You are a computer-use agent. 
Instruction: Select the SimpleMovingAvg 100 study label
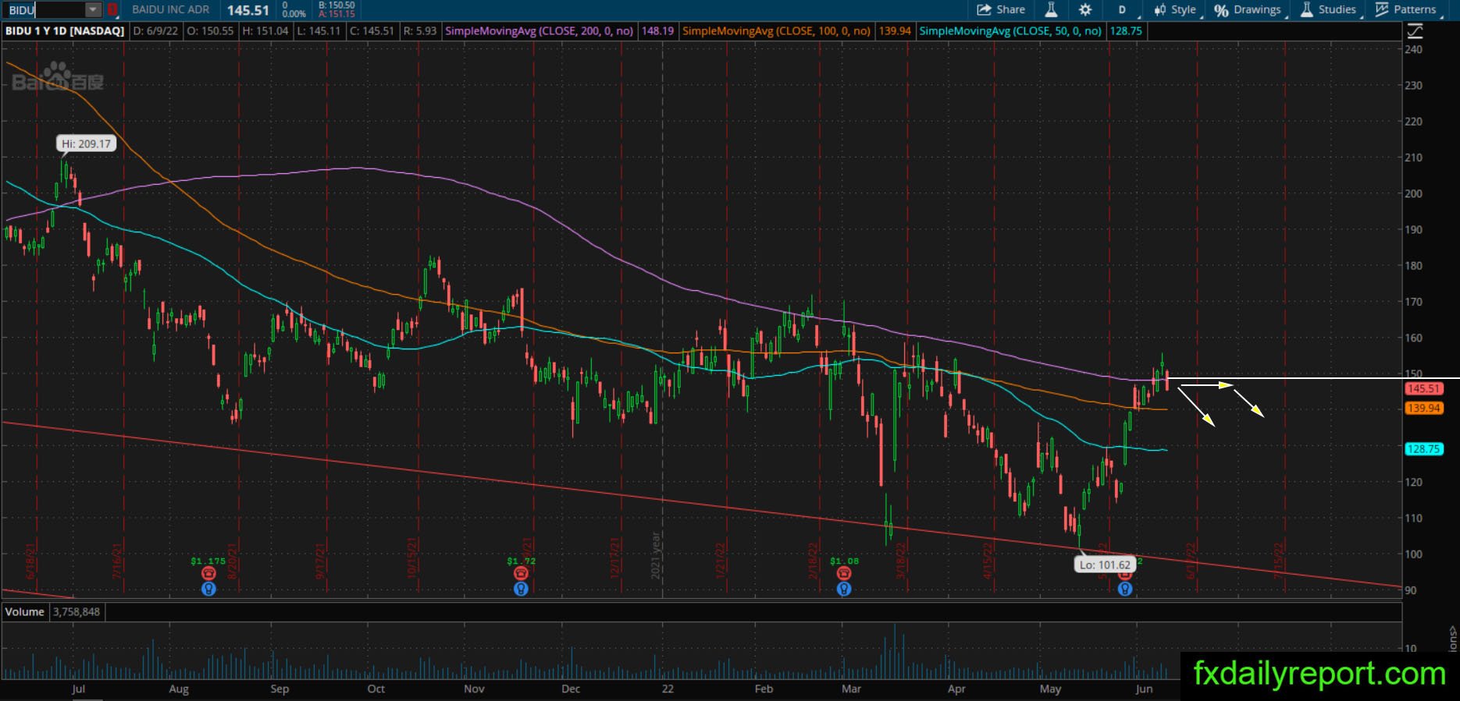[x=776, y=31]
